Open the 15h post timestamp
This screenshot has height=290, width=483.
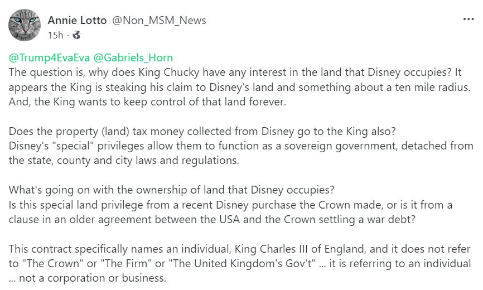click(55, 35)
